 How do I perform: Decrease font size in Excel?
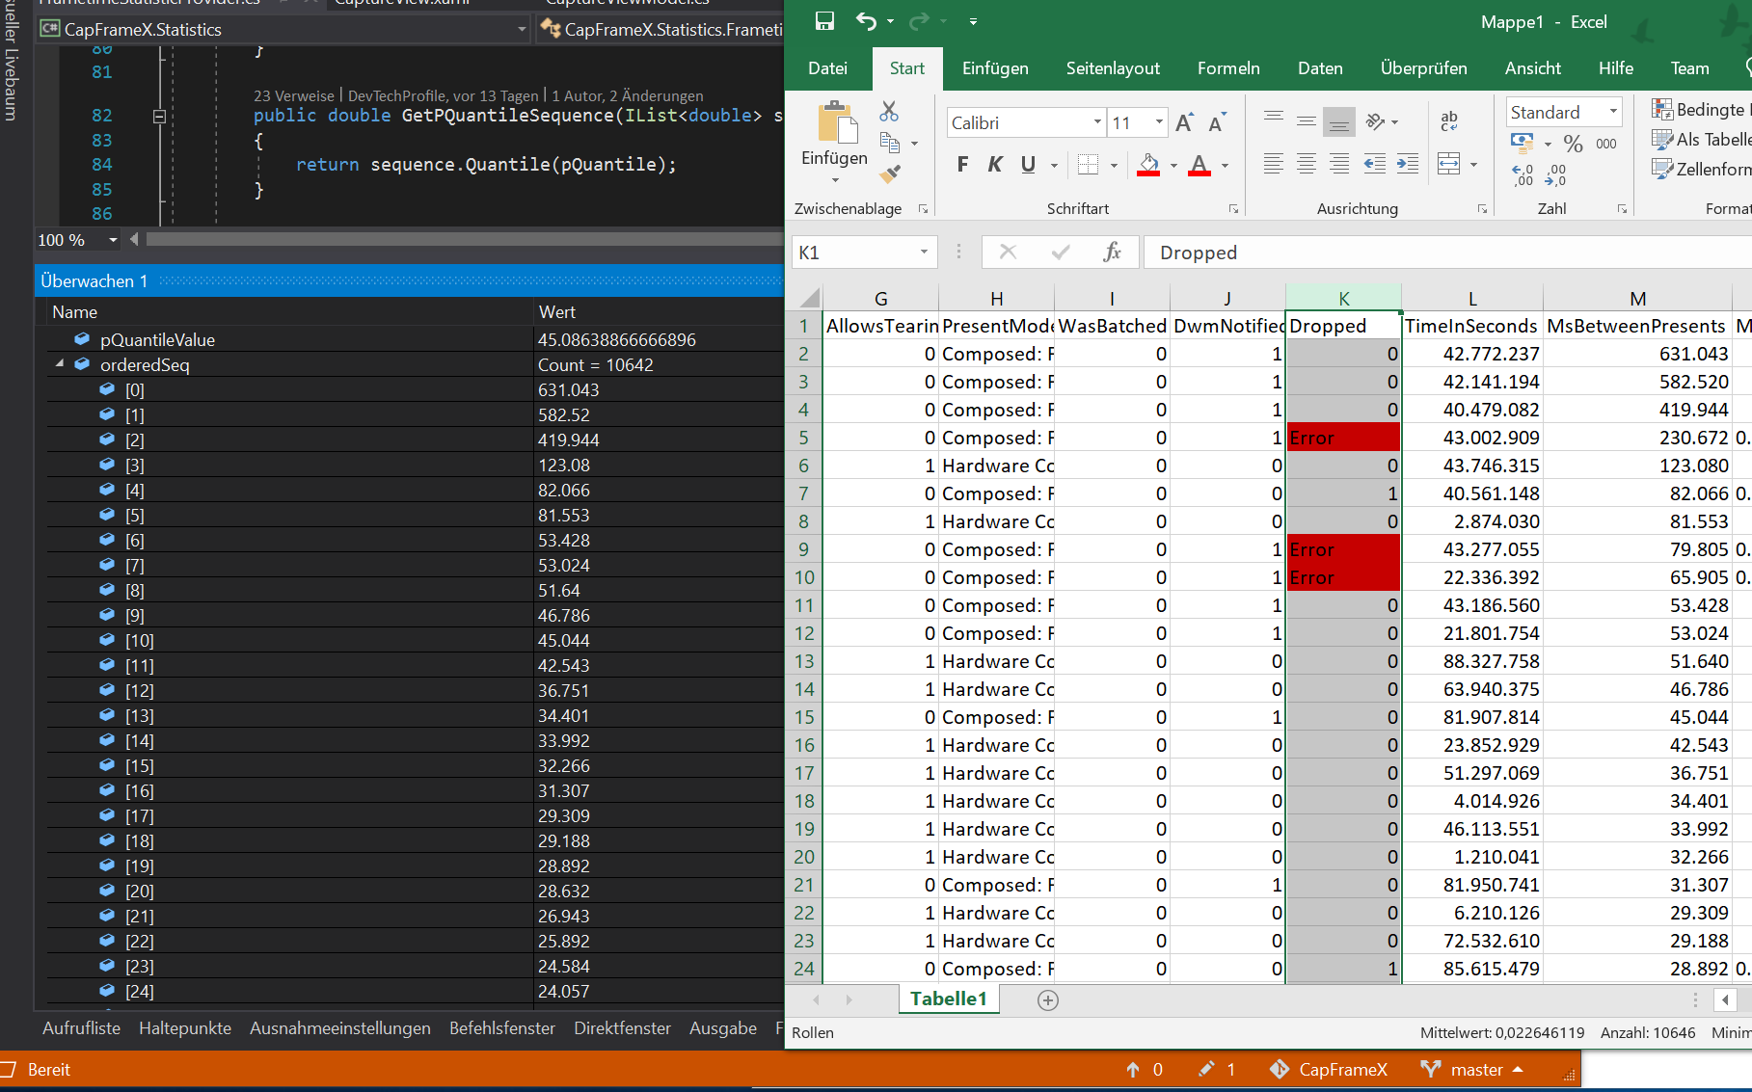[x=1217, y=122]
